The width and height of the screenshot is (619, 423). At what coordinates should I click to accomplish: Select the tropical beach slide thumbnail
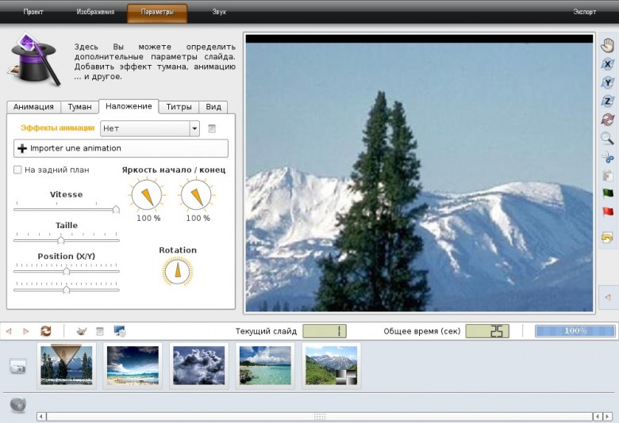265,365
